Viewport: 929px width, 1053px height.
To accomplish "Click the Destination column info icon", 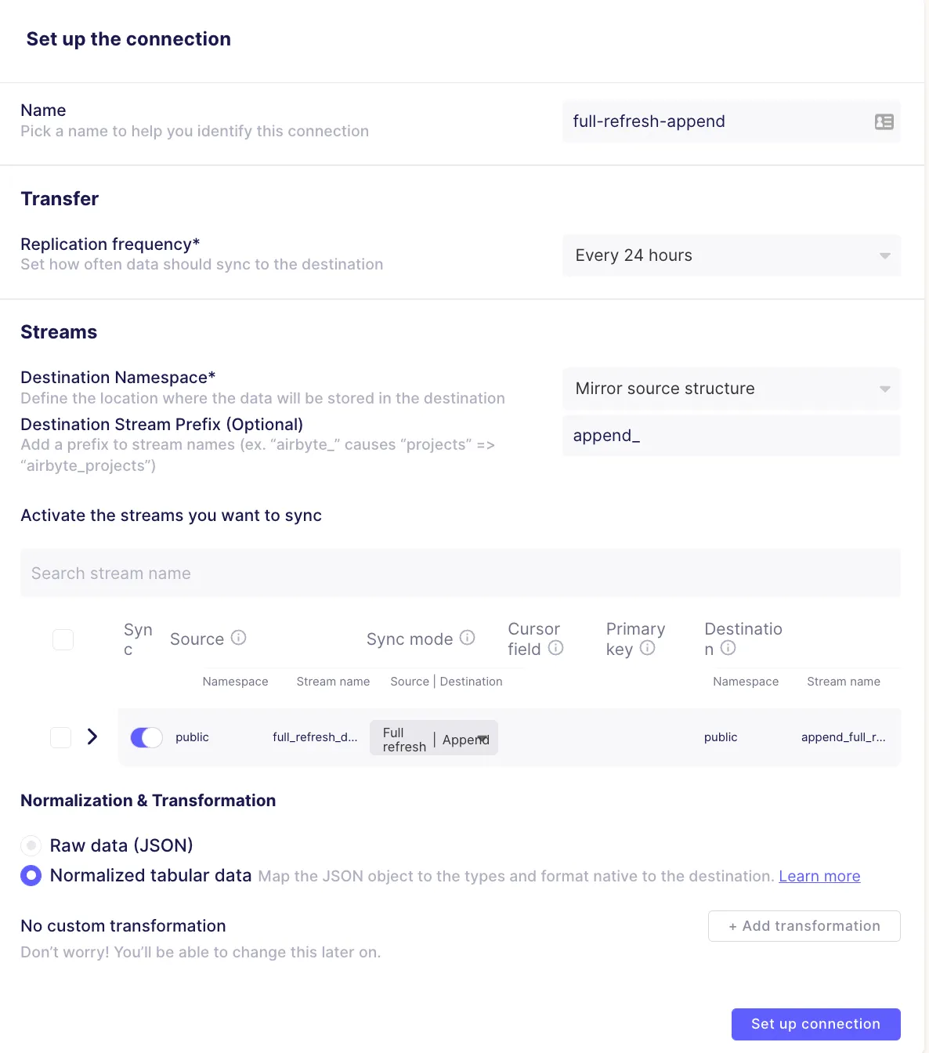I will click(728, 648).
